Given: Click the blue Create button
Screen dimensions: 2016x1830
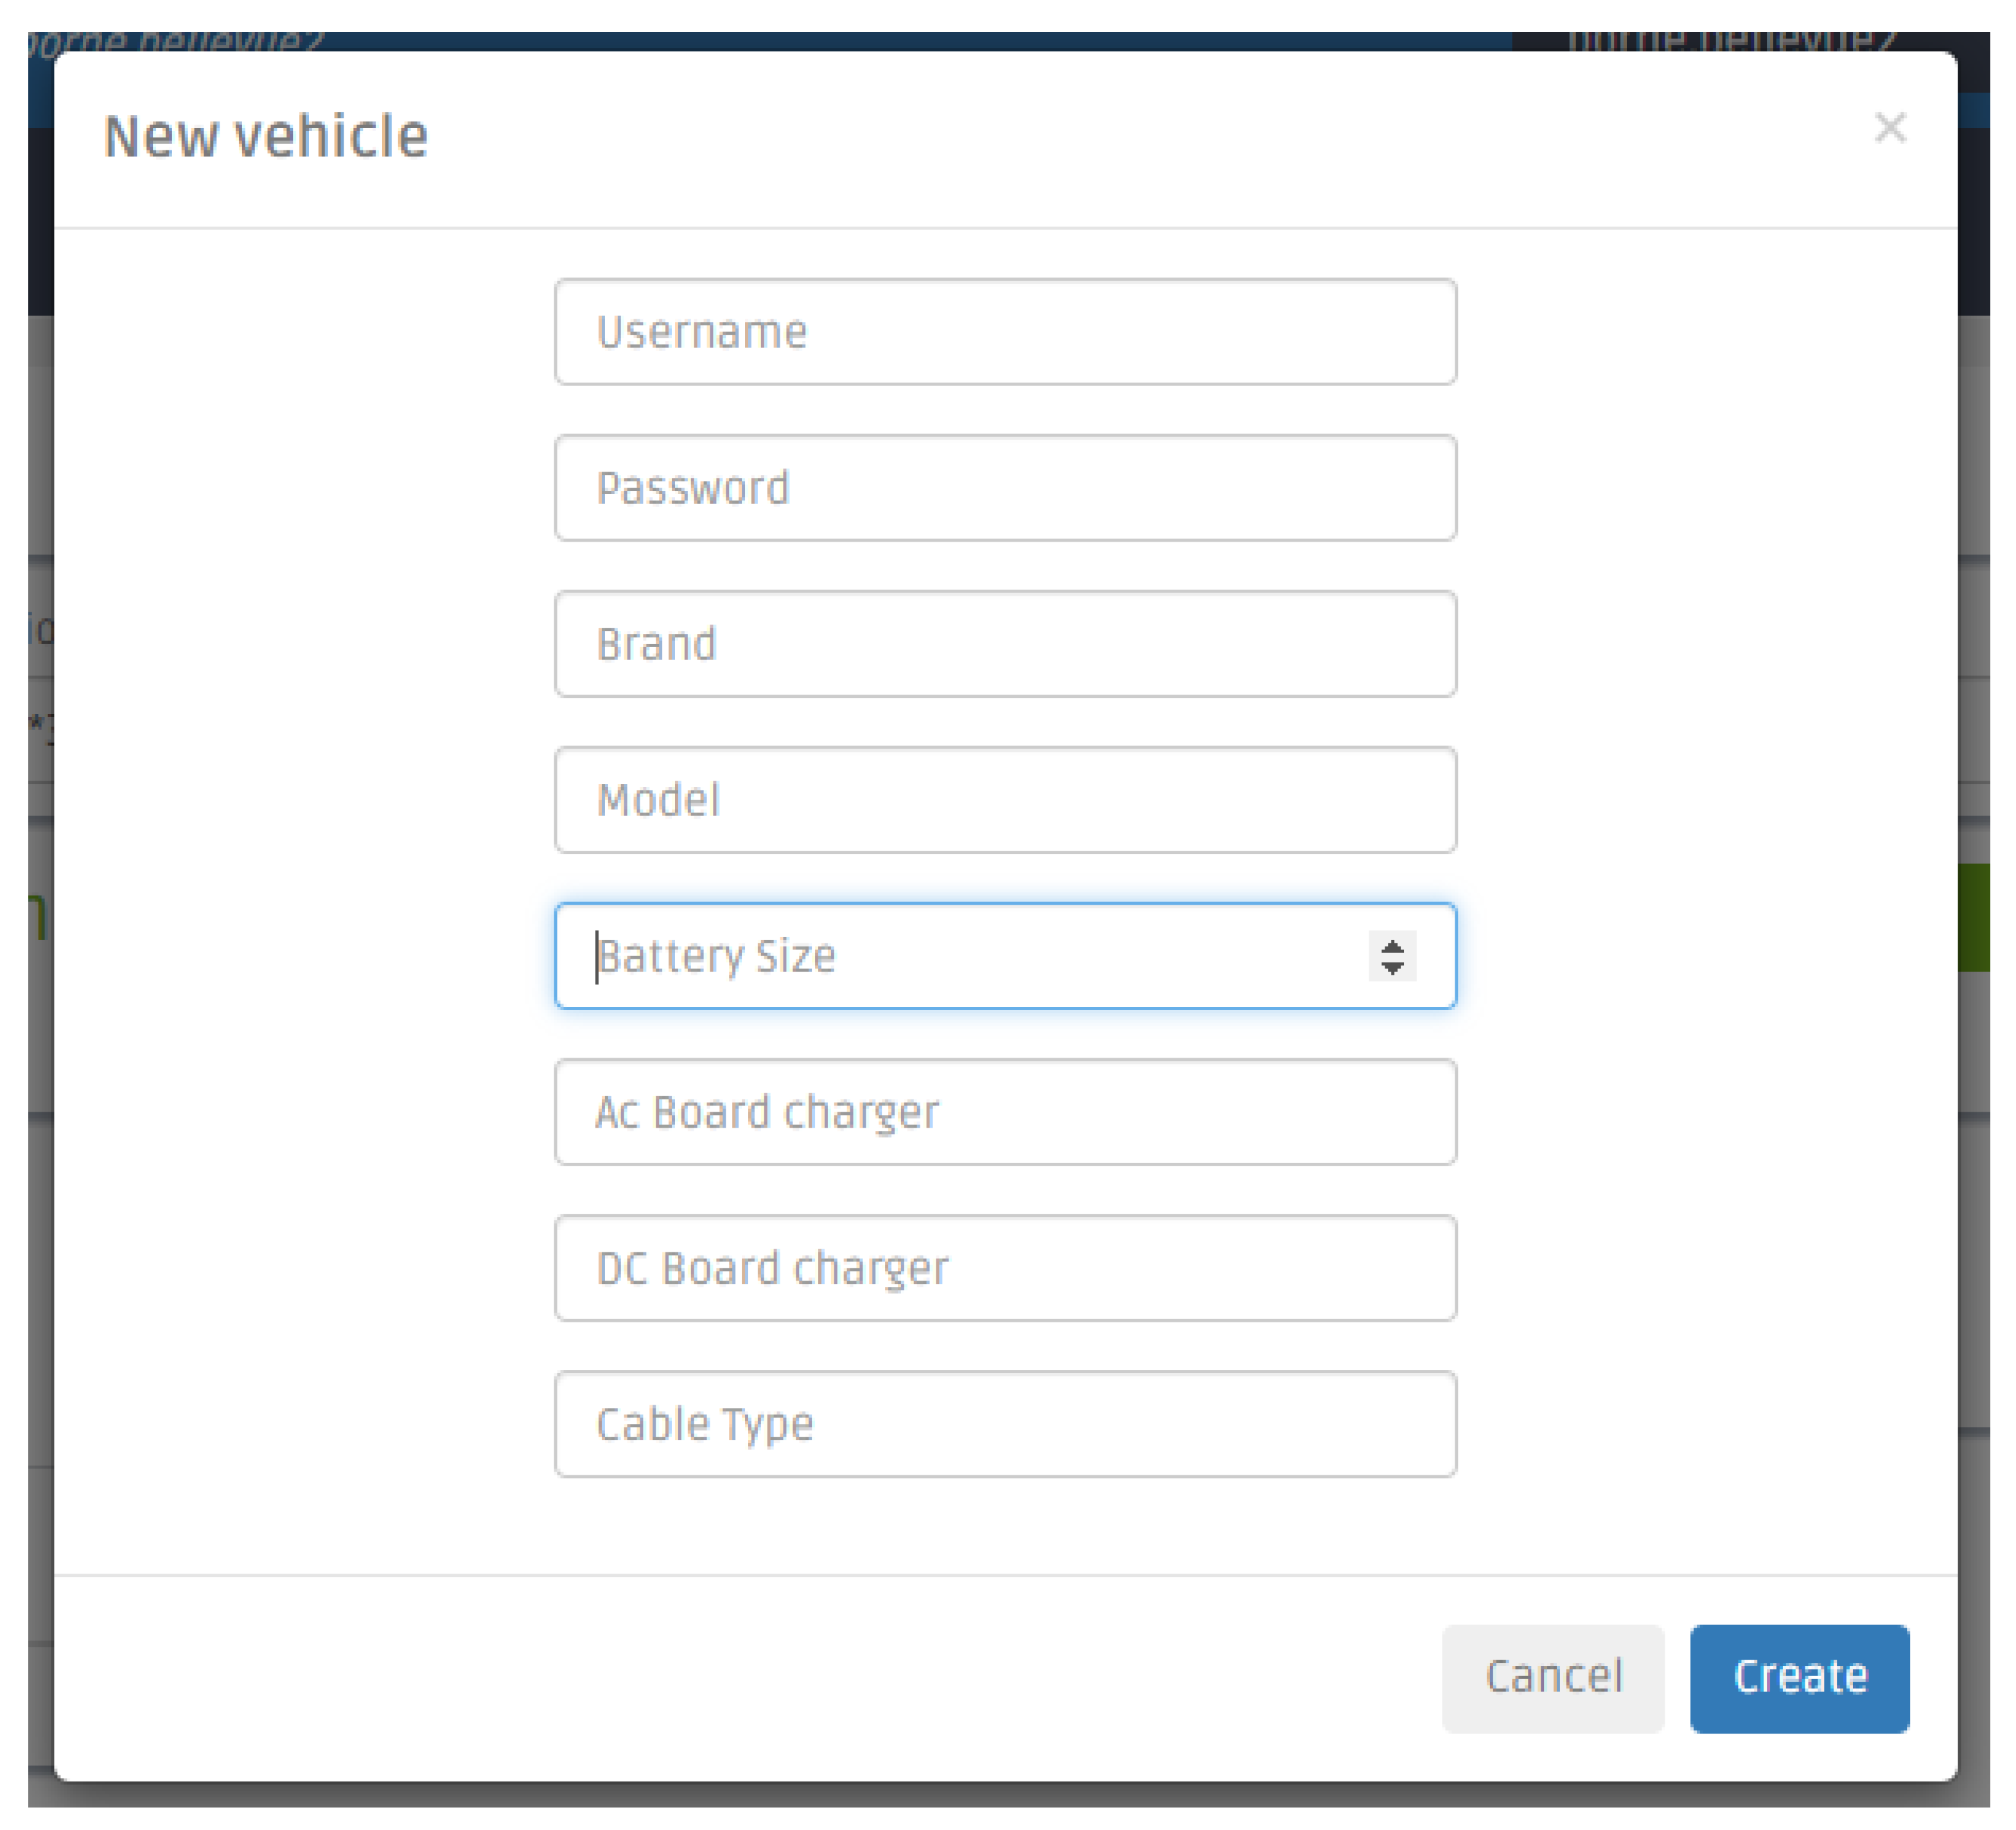Looking at the screenshot, I should click(x=1799, y=1678).
